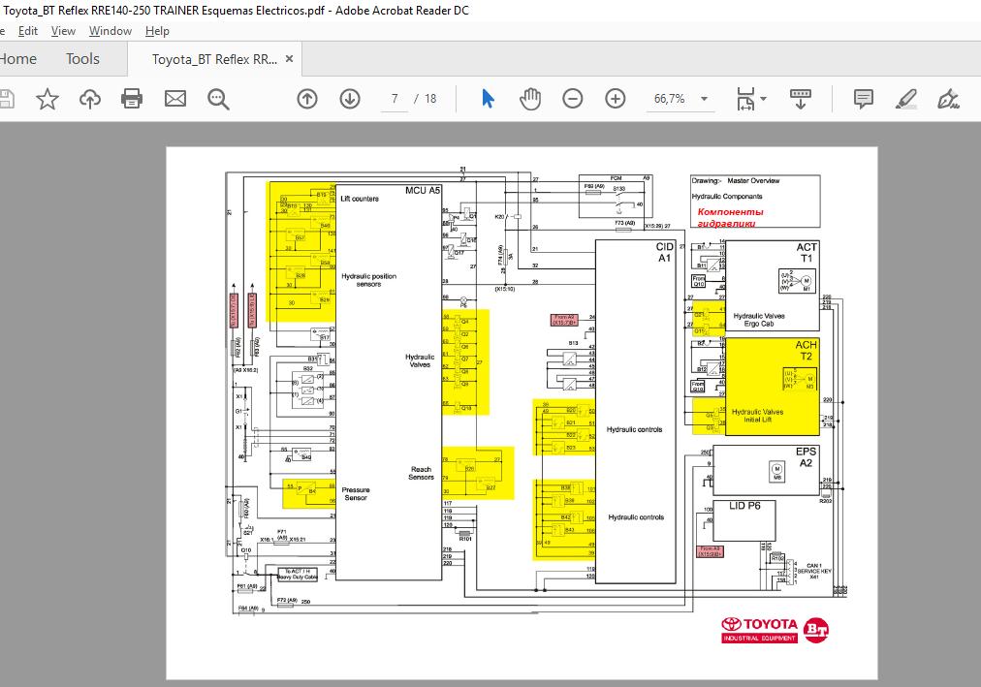
Task: Open the find text magnifier tool
Action: tap(218, 99)
